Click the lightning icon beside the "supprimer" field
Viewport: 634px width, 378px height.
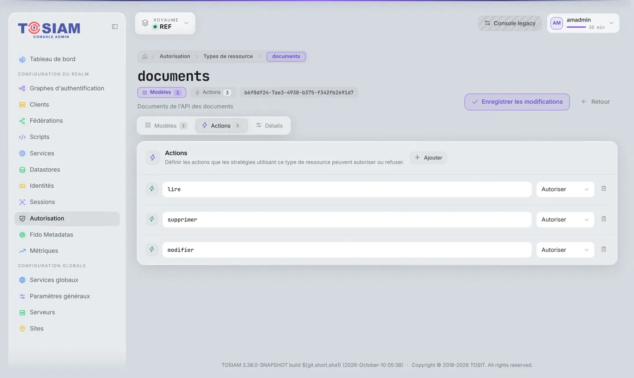click(x=152, y=219)
